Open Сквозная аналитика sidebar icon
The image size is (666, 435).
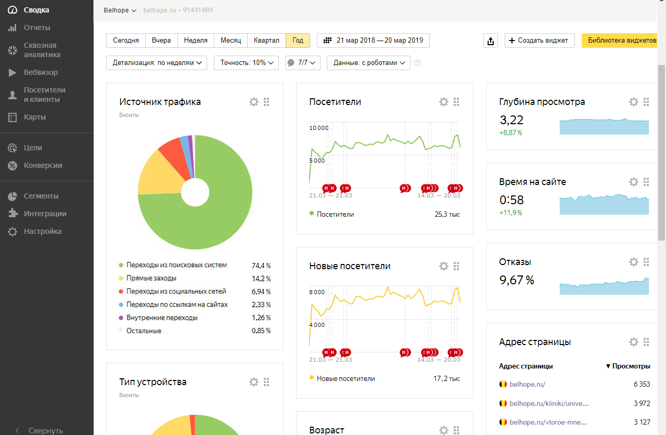click(12, 50)
